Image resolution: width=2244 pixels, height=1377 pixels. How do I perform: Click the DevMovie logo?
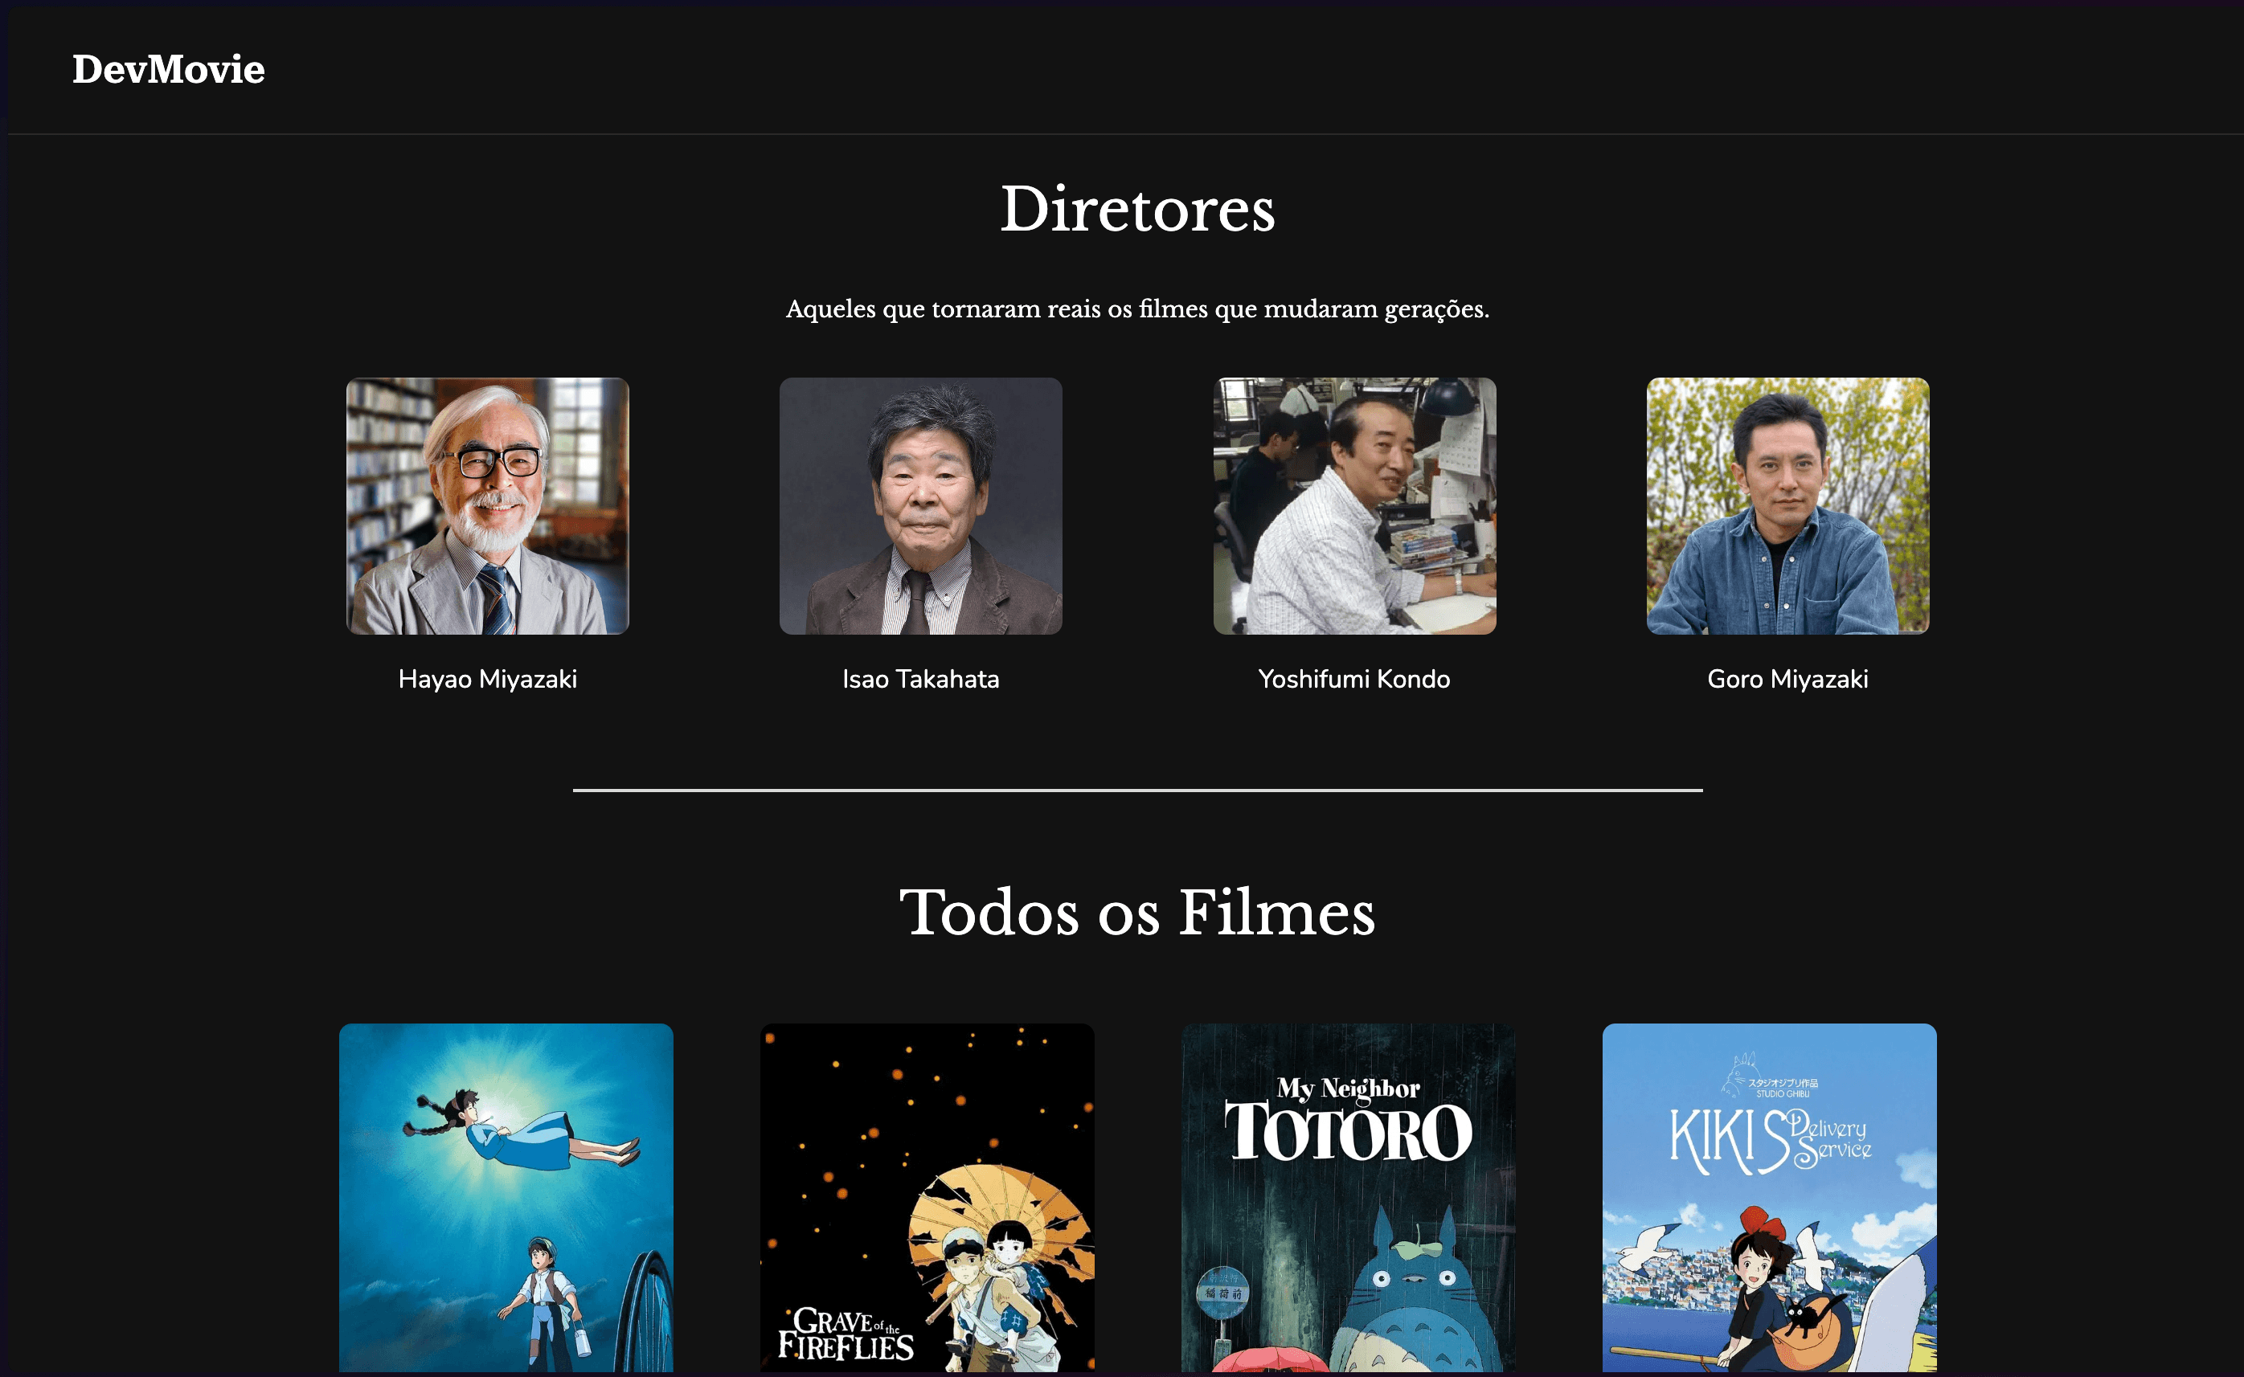[x=169, y=69]
